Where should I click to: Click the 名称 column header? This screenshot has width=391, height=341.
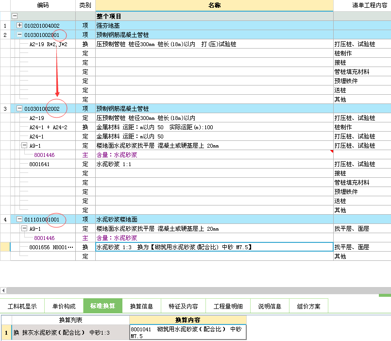click(214, 5)
